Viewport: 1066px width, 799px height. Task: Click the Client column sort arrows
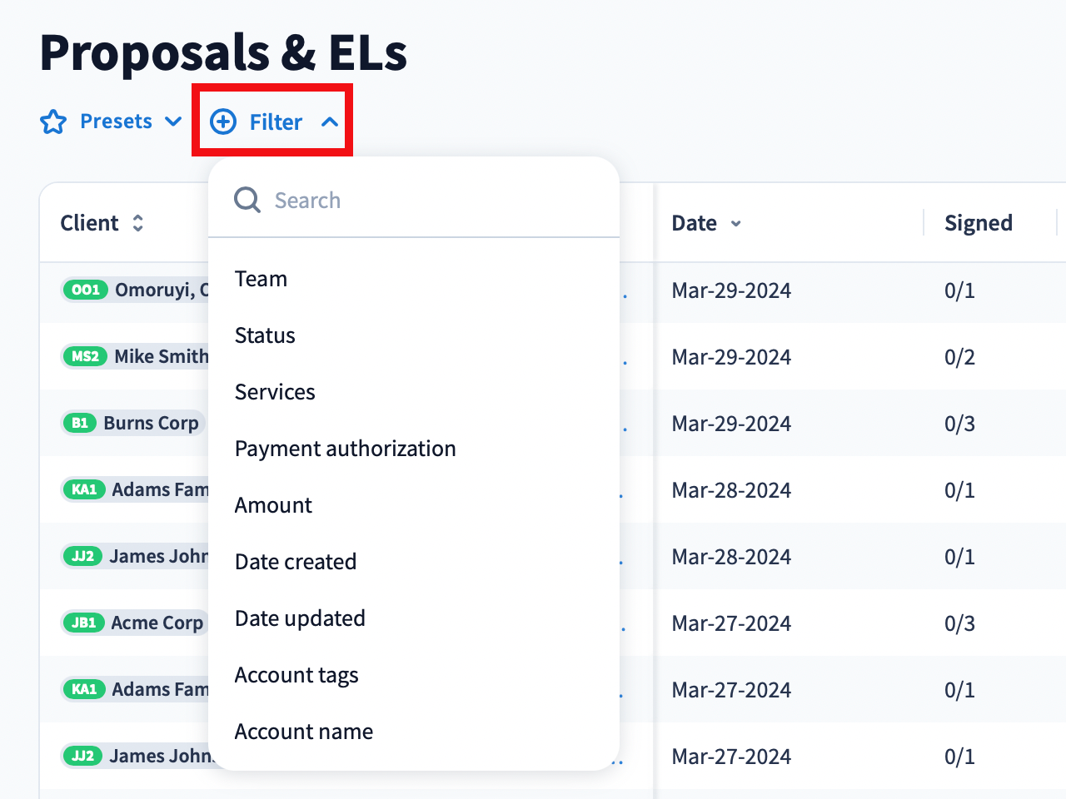click(138, 223)
